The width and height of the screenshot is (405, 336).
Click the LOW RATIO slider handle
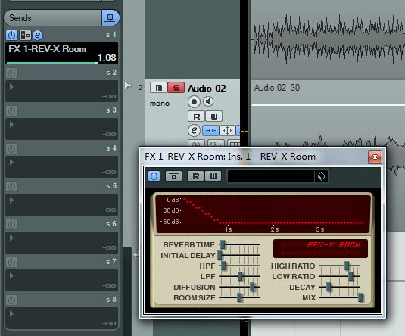pos(350,276)
